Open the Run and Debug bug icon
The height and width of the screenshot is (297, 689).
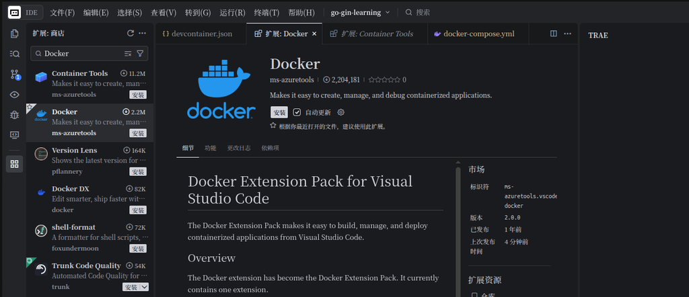pyautogui.click(x=15, y=115)
